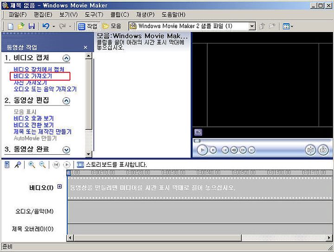Save project using the floppy disk icon
Screen dimensions: 334x252
pos(32,26)
